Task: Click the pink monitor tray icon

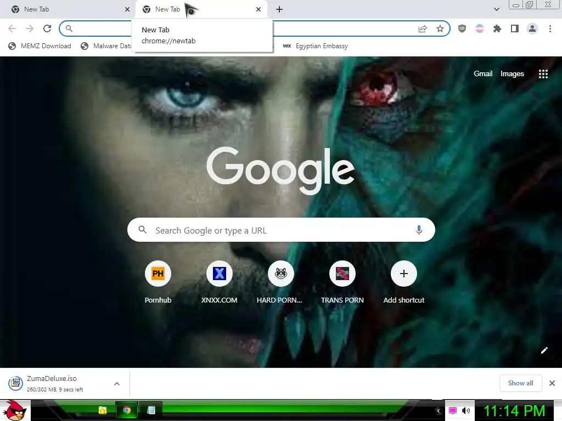Action: click(453, 411)
